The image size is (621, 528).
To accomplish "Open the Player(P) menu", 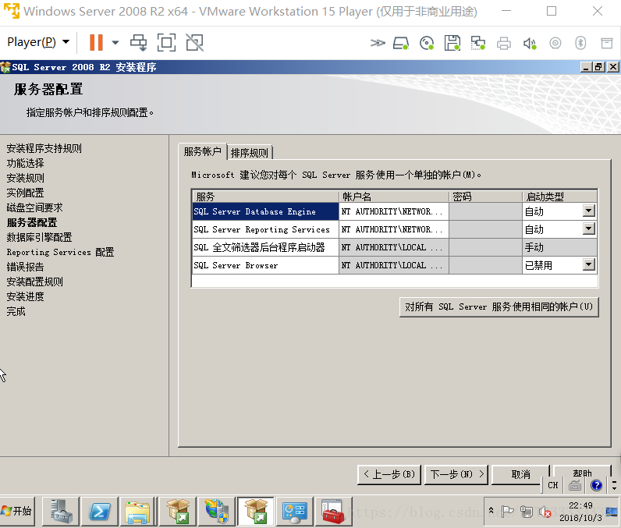I will (38, 42).
